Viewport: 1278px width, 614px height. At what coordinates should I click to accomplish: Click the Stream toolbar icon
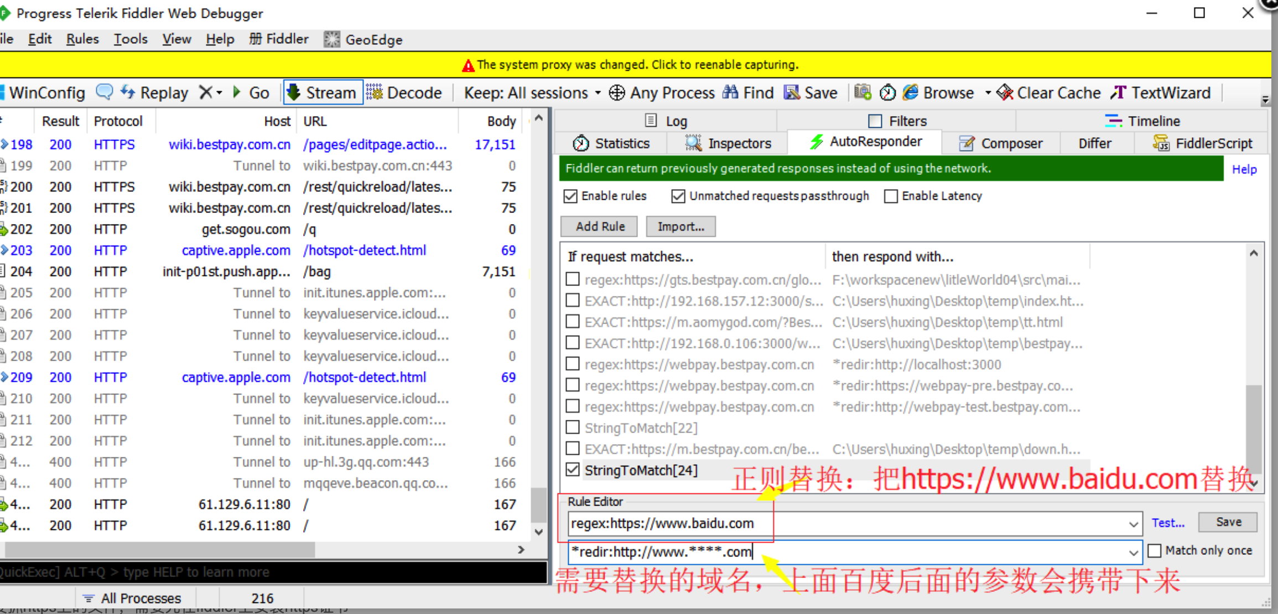[323, 92]
